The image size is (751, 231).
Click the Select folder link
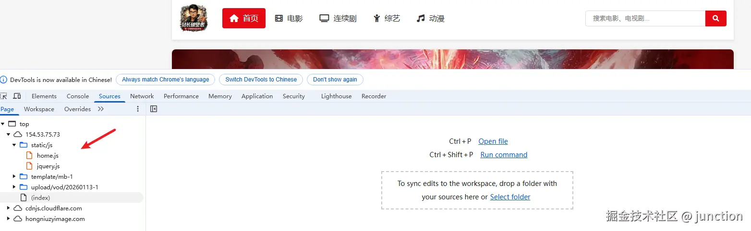click(x=510, y=197)
